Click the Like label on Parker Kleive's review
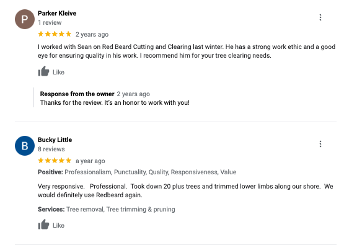 tap(58, 72)
